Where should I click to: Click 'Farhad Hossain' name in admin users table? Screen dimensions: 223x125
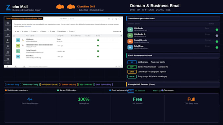point(31,50)
